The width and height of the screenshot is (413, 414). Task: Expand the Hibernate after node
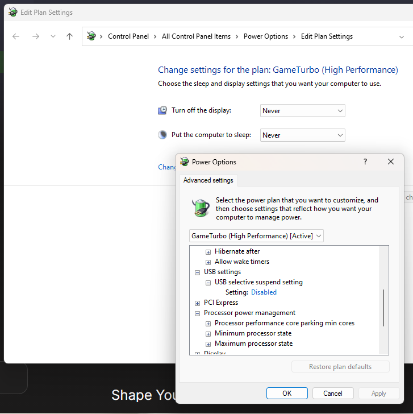(x=208, y=252)
